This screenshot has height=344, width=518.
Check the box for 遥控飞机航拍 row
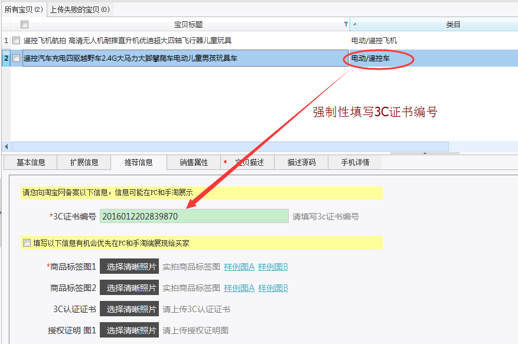pos(17,41)
